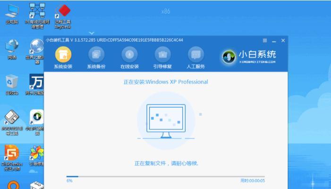The image size is (331, 189).
Task: Open the 引导修复 tab
Action: (162, 58)
